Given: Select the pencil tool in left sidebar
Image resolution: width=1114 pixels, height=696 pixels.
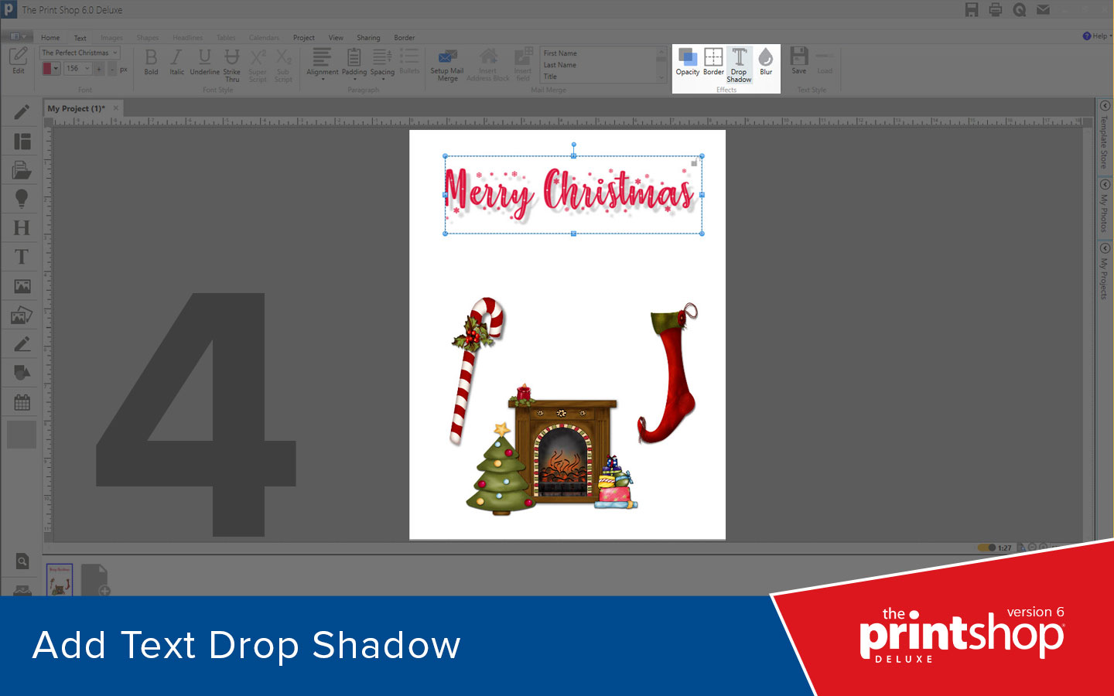Looking at the screenshot, I should [22, 112].
